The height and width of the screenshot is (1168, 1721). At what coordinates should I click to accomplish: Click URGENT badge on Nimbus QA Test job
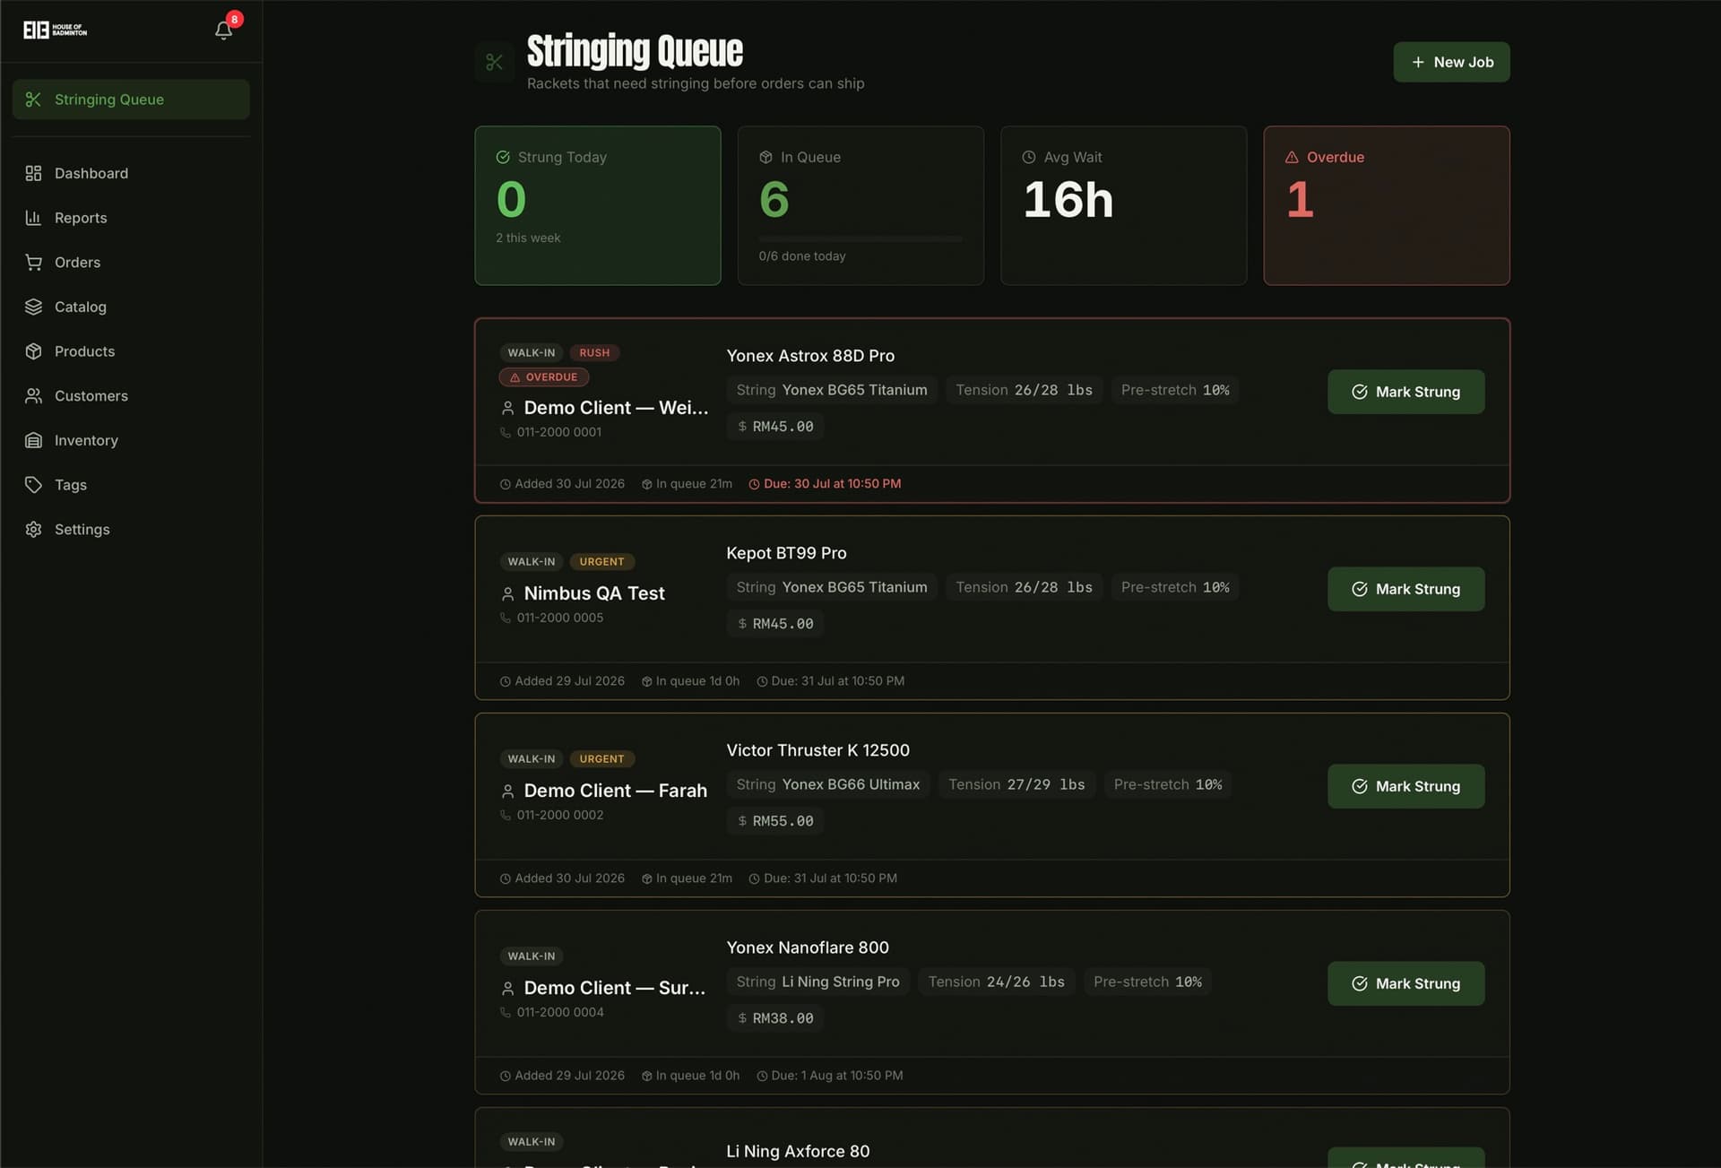pyautogui.click(x=601, y=562)
